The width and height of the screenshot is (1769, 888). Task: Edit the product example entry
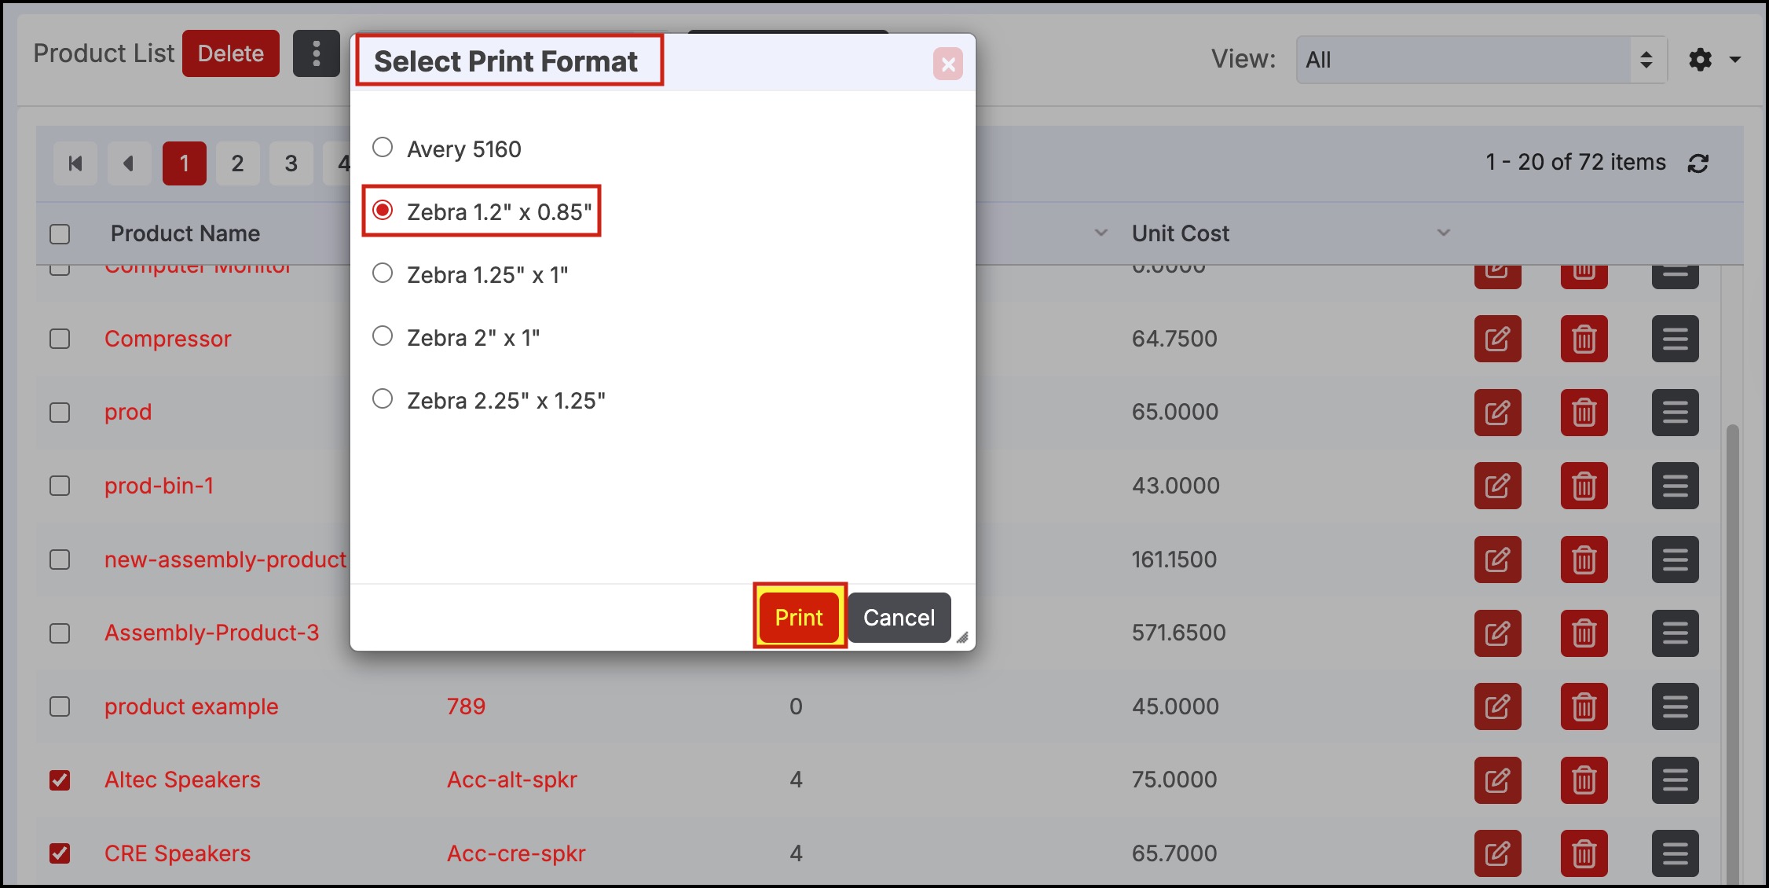(1497, 706)
